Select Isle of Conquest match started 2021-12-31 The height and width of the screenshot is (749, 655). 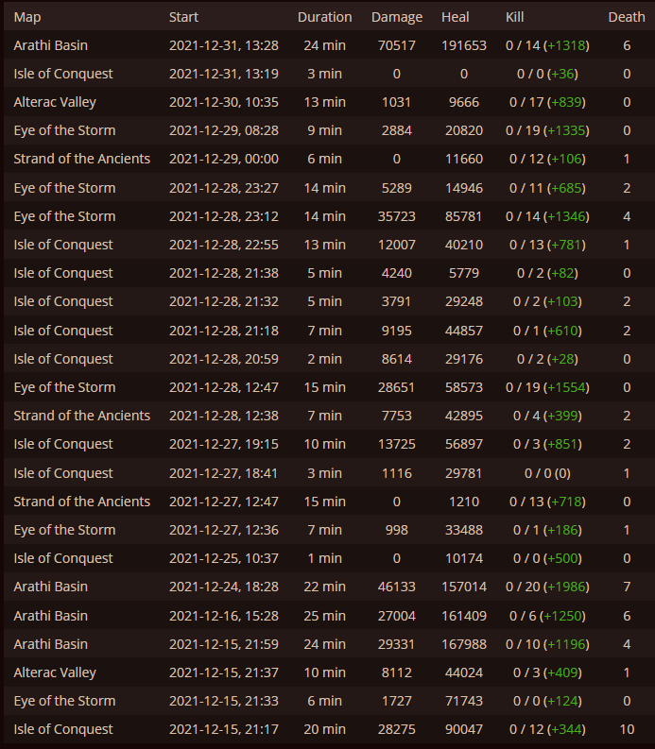coord(62,74)
